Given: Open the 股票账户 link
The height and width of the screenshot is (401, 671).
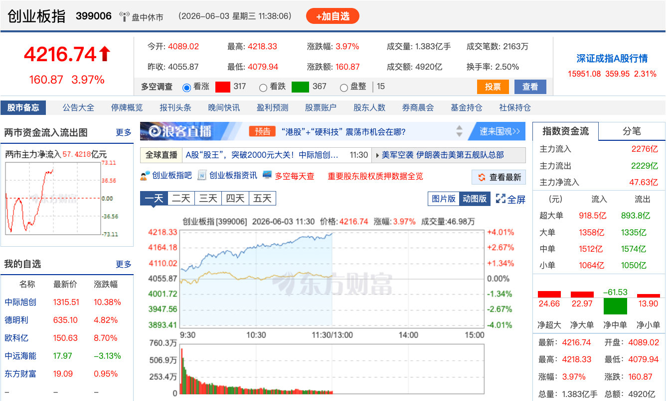Looking at the screenshot, I should (321, 107).
